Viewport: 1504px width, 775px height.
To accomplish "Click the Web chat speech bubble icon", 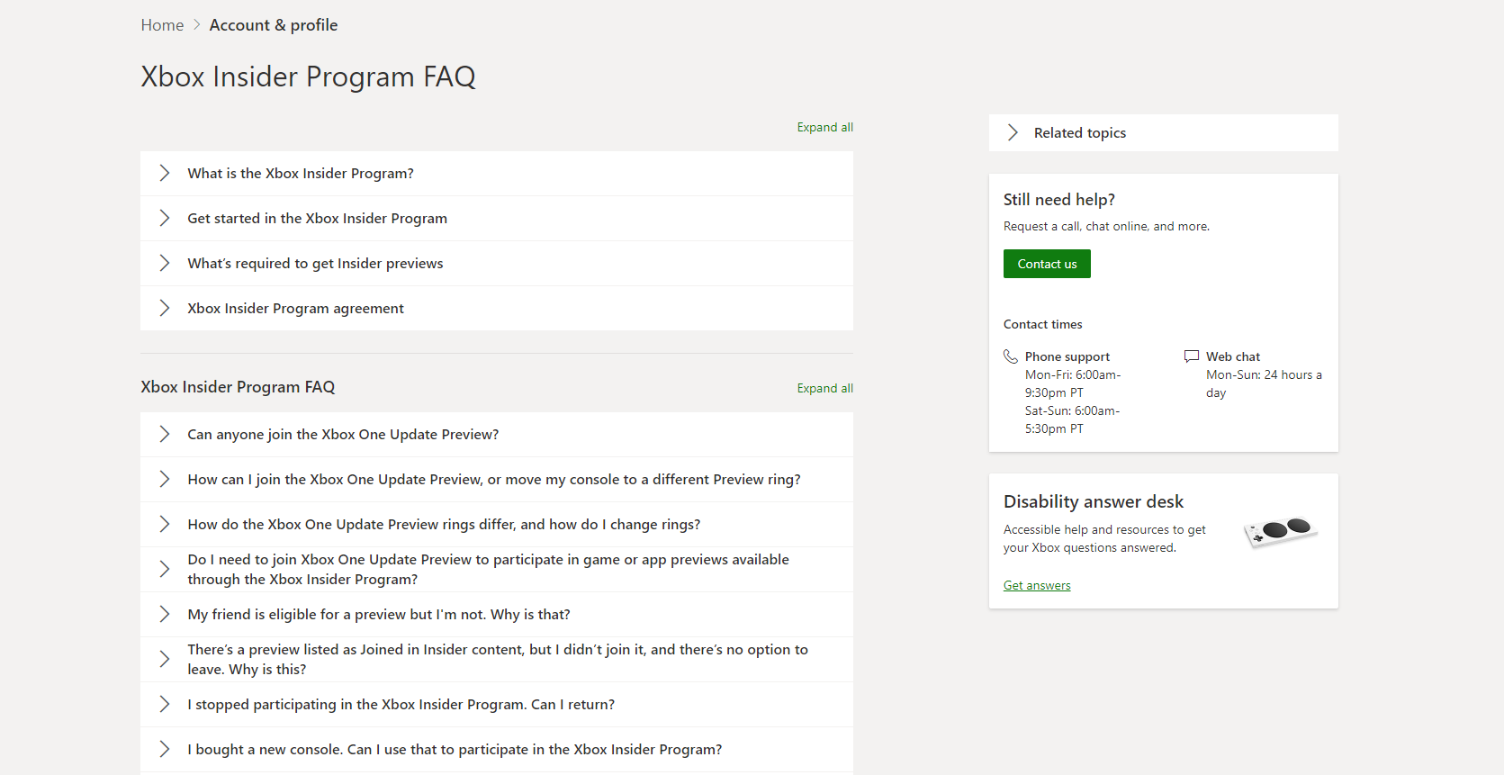I will click(1192, 356).
